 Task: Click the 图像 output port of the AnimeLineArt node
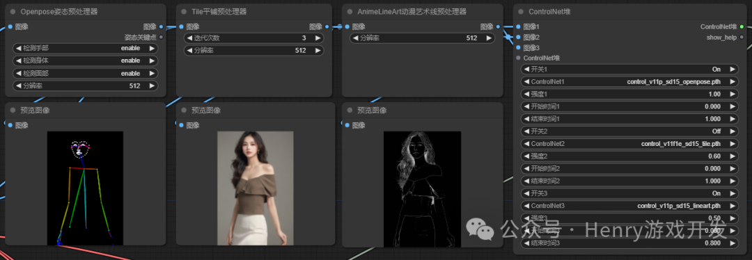pyautogui.click(x=498, y=27)
